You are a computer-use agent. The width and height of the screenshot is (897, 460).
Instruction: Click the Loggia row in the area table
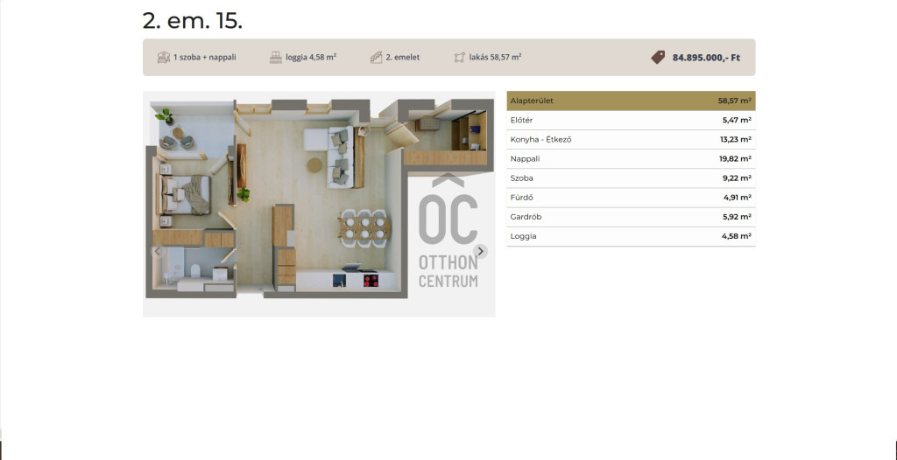[x=631, y=236]
